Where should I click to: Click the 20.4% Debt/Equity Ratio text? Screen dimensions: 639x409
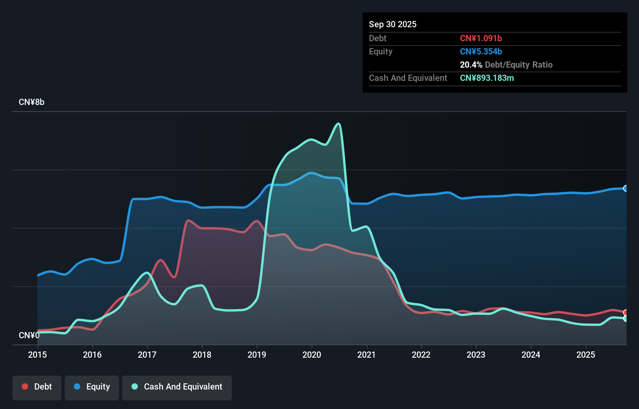[x=506, y=65]
